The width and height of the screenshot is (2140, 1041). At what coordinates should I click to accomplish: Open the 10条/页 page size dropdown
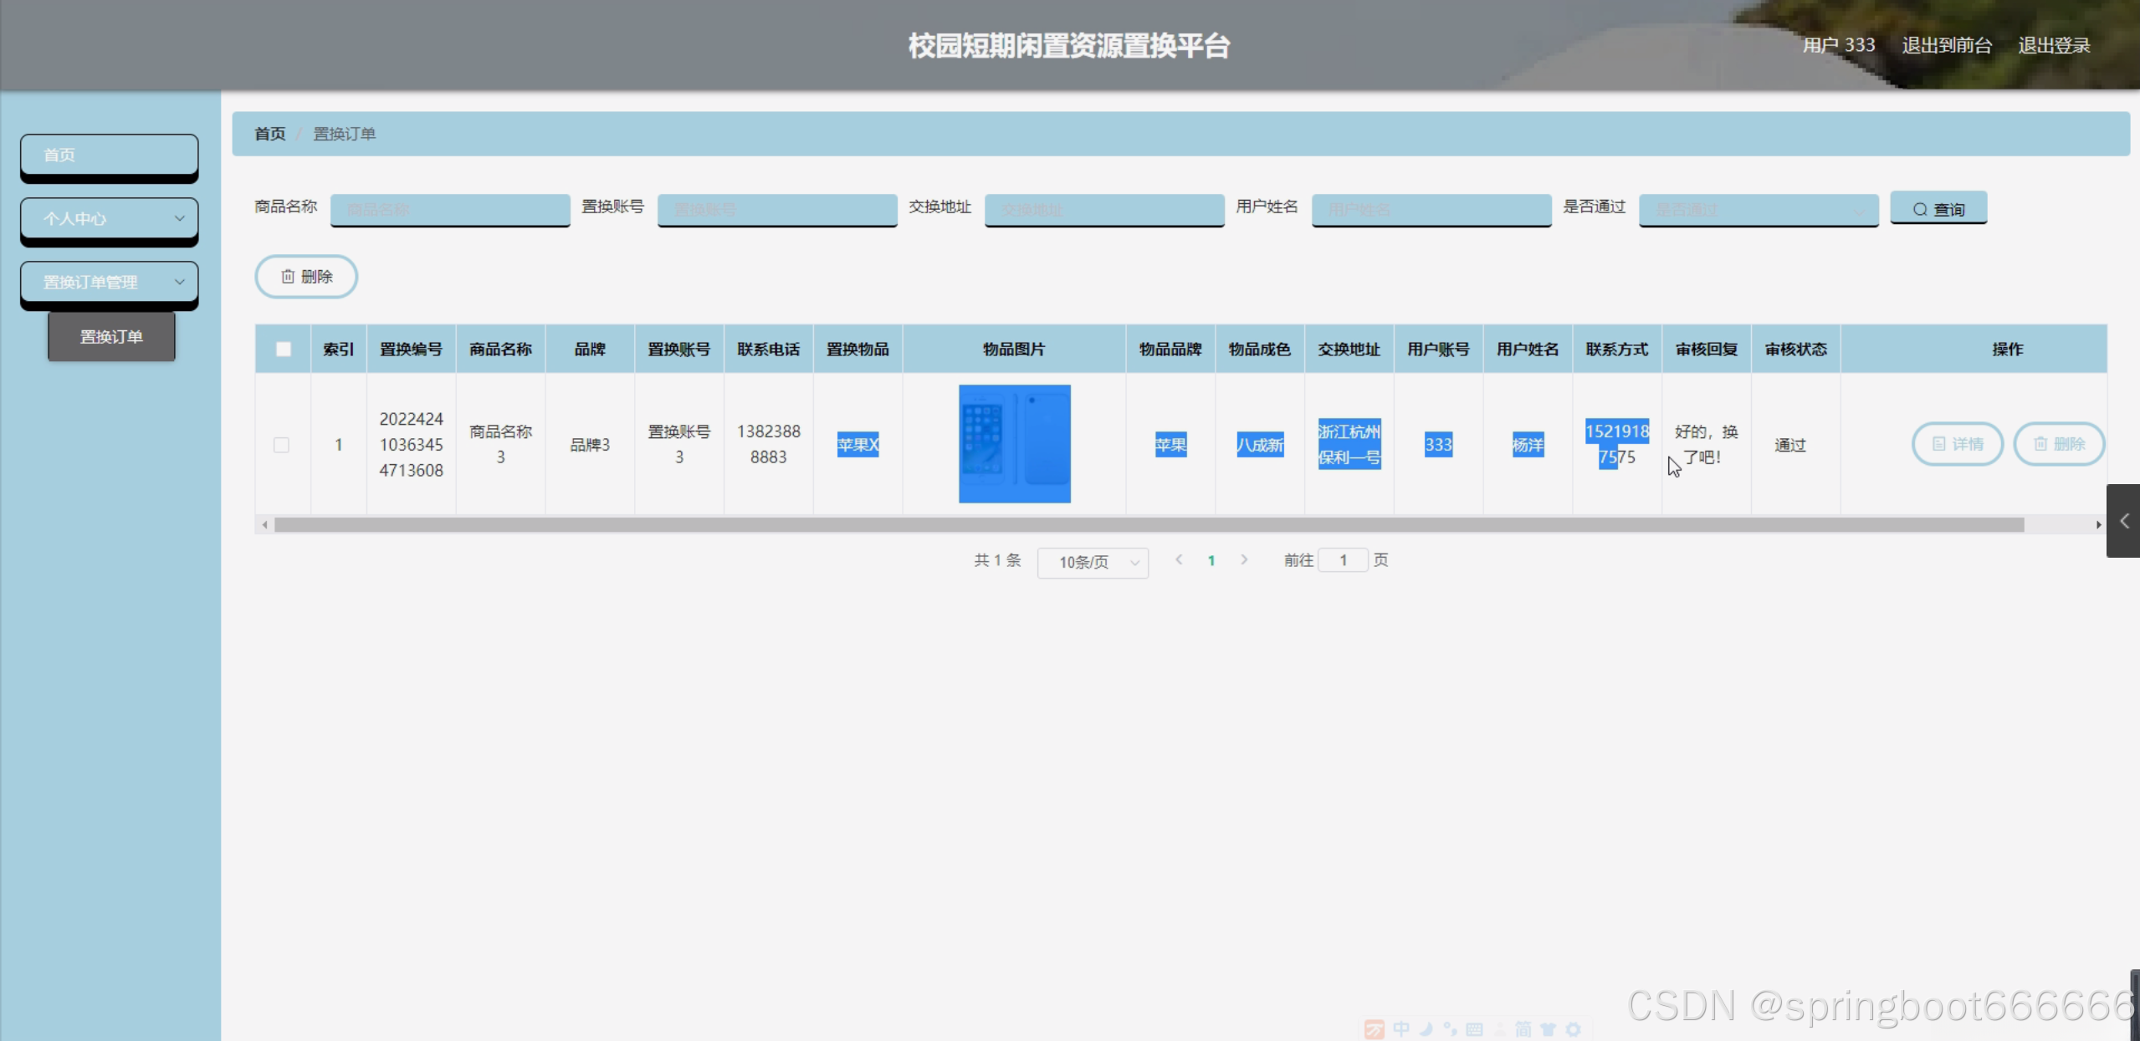tap(1092, 562)
